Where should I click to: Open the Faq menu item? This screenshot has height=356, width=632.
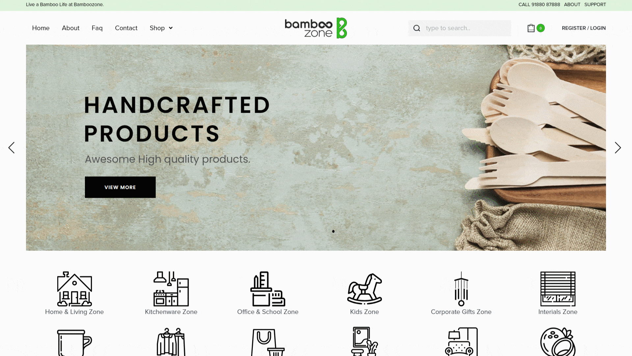point(97,28)
